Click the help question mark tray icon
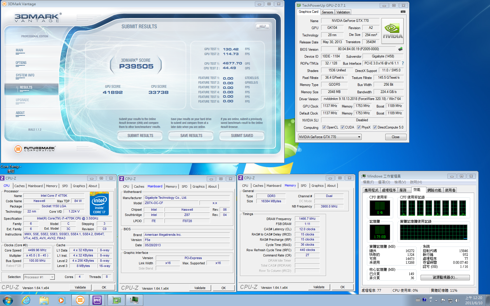Viewport: 490px width, 306px height. 424,300
